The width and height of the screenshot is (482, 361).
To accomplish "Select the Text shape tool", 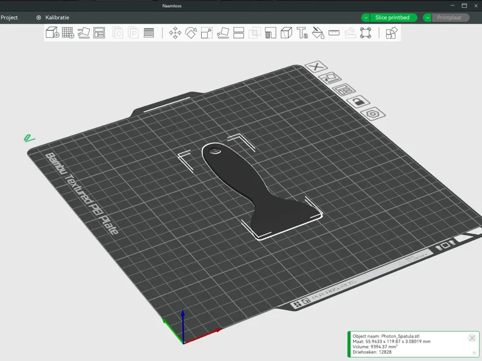I will (302, 33).
